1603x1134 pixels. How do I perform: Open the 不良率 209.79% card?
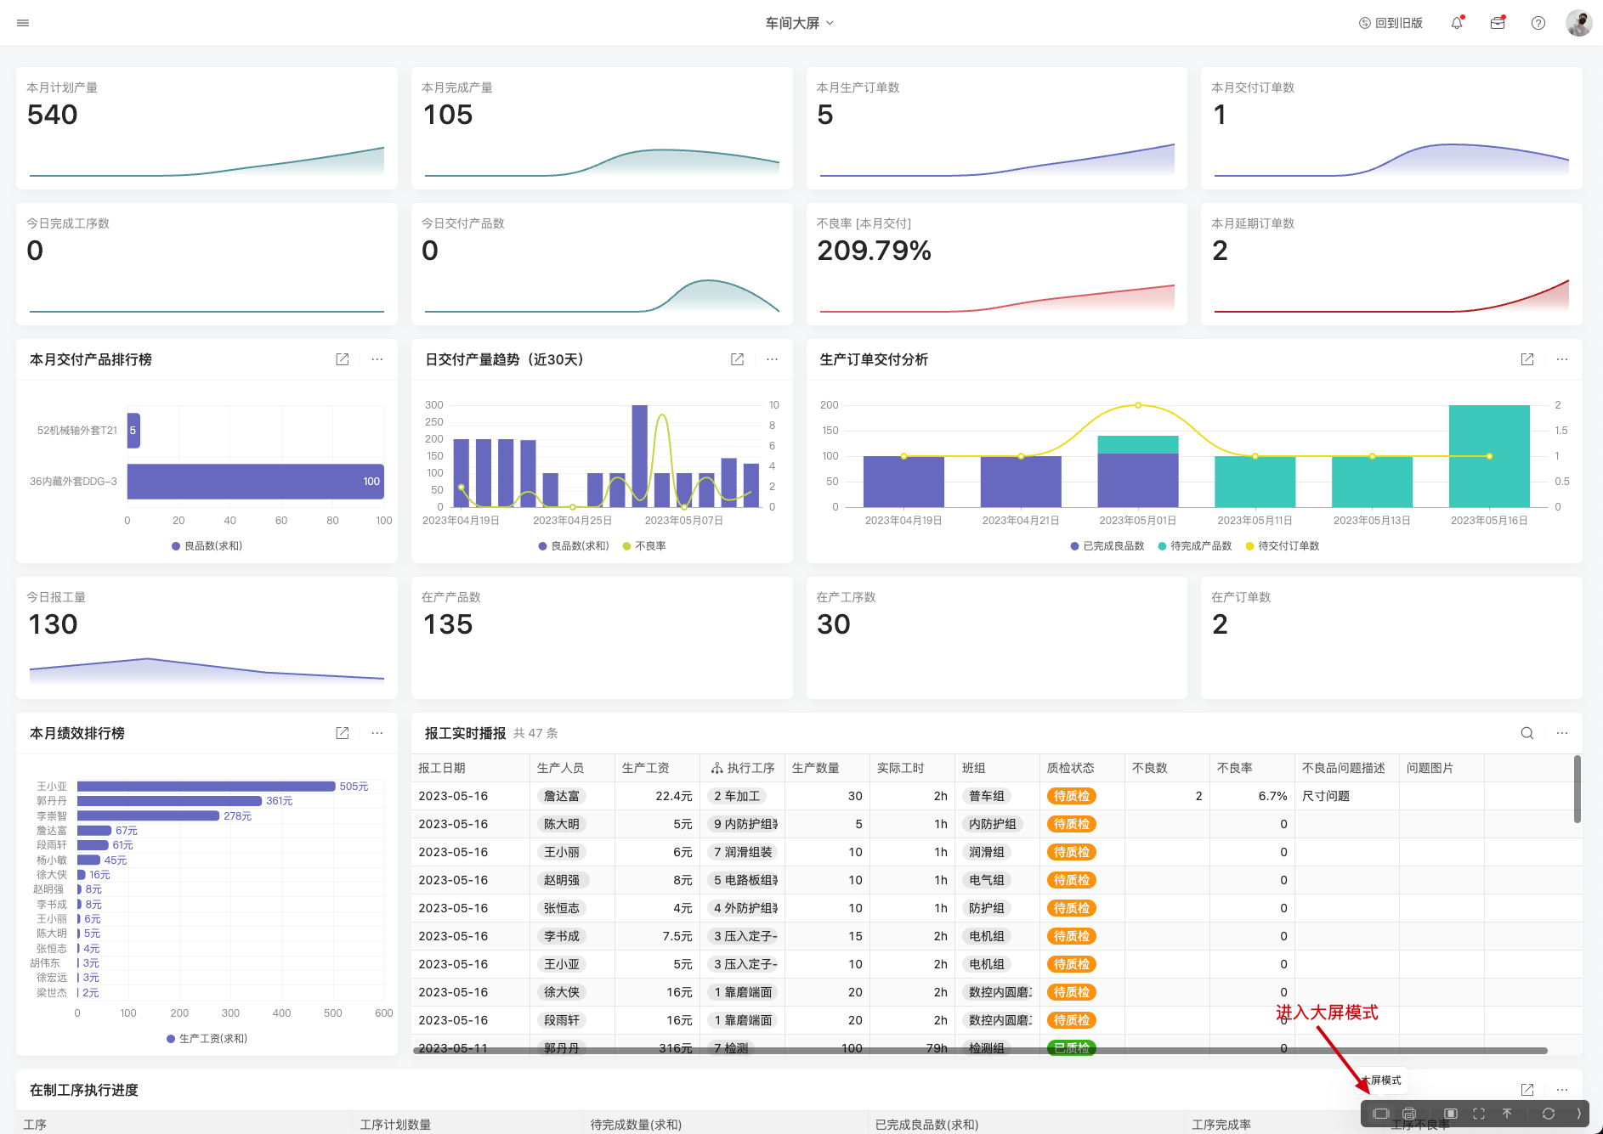tap(996, 264)
